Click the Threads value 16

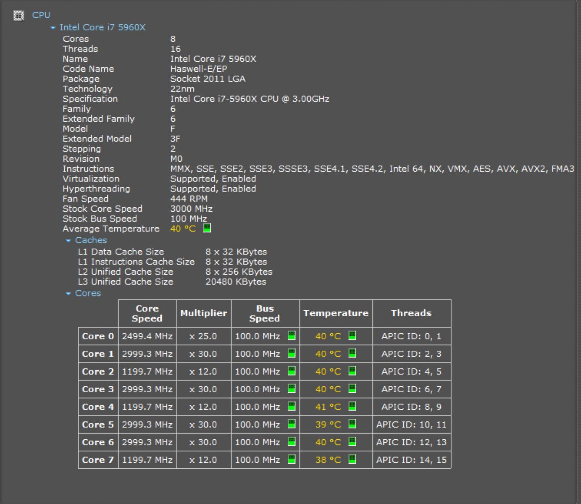pyautogui.click(x=175, y=49)
